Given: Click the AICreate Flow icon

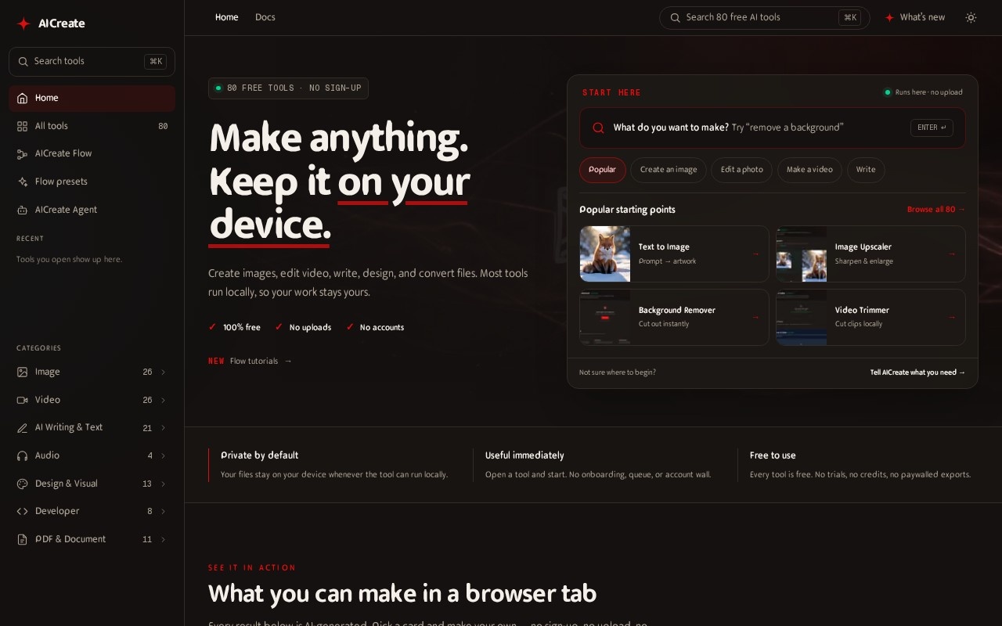Looking at the screenshot, I should (x=22, y=154).
